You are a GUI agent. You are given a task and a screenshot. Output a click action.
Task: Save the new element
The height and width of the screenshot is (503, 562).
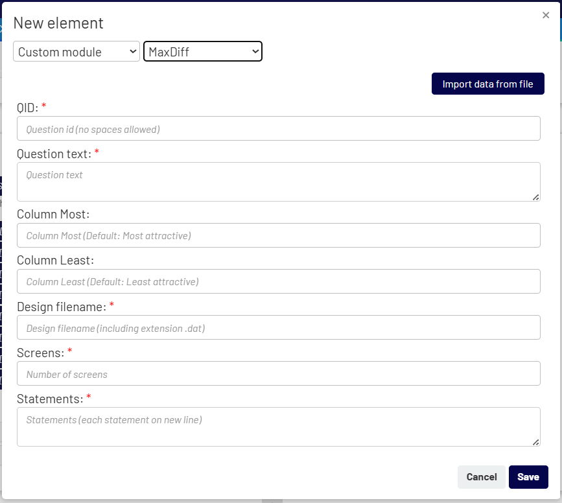pyautogui.click(x=528, y=477)
